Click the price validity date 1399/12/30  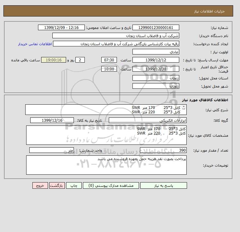click(x=156, y=69)
